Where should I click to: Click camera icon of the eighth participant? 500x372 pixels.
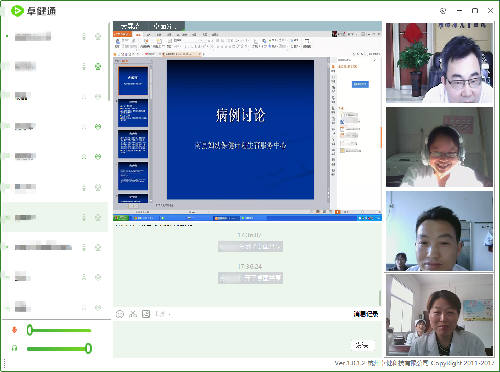pyautogui.click(x=98, y=247)
